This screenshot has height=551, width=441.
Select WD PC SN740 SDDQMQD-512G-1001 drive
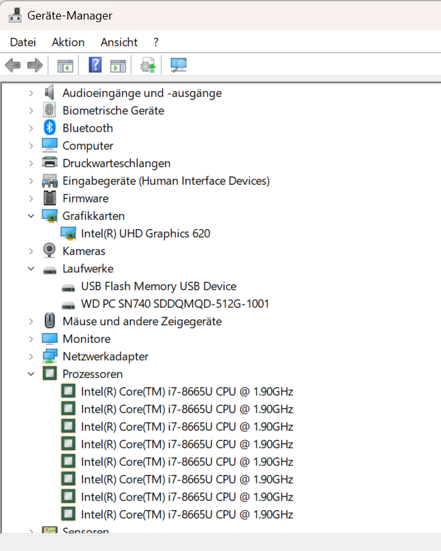click(175, 304)
